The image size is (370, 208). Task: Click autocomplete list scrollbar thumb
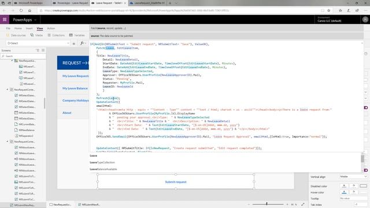coord(362,158)
